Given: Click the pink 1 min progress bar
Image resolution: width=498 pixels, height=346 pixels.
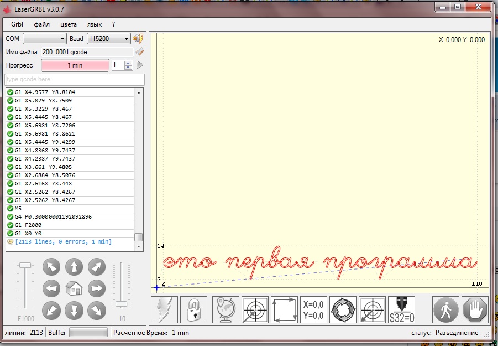Looking at the screenshot, I should [x=75, y=65].
